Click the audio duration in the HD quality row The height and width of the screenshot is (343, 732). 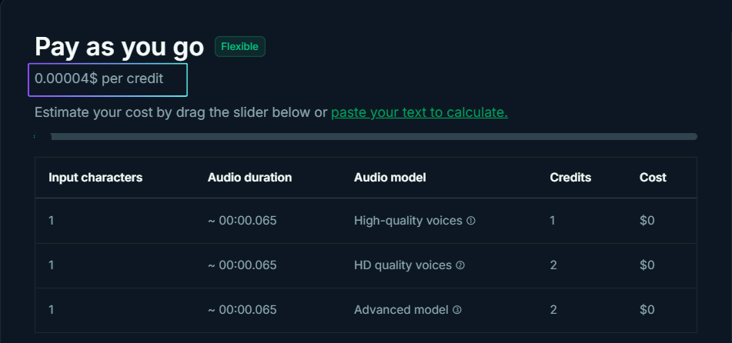(x=242, y=265)
